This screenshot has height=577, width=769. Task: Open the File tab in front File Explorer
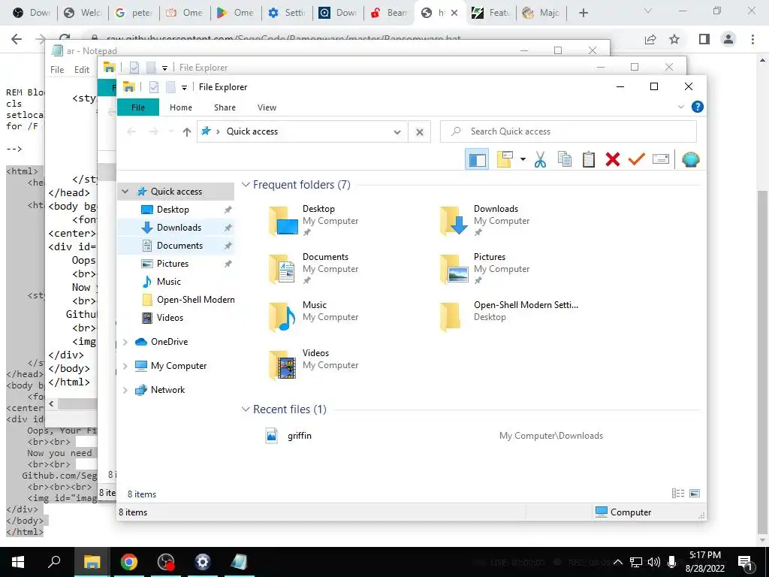138,107
